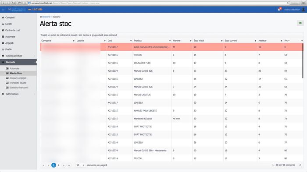307x172 pixels.
Task: Click Manusi LACATUS product cell
Action: [x=152, y=95]
